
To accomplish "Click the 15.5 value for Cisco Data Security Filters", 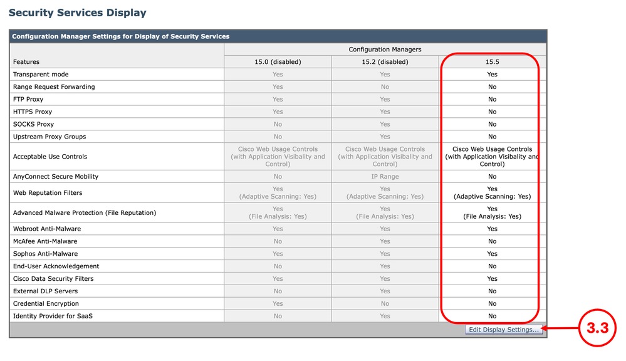I will click(x=493, y=279).
